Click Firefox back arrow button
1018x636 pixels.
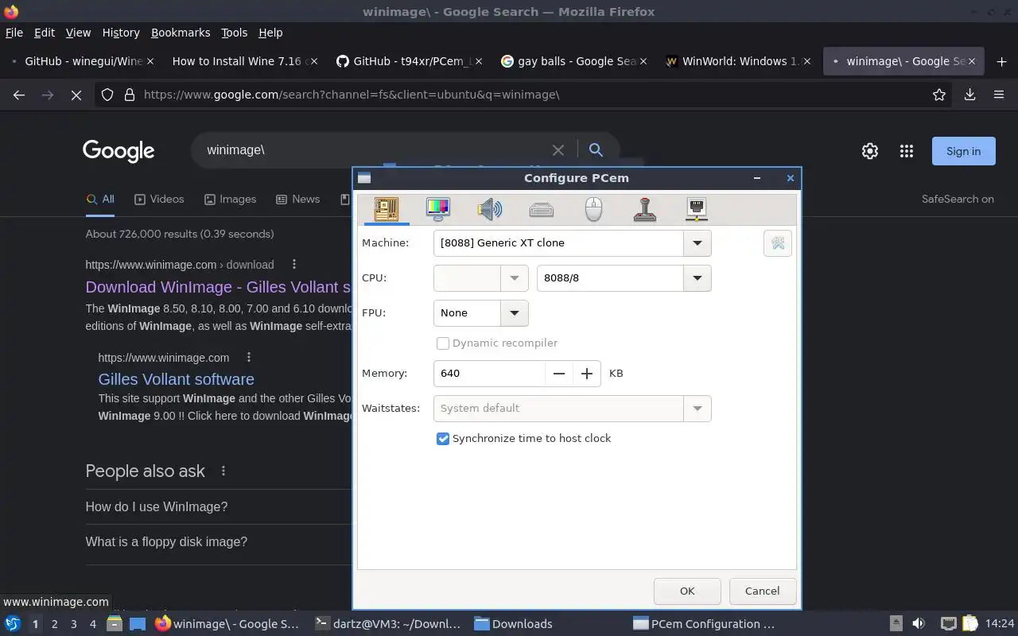tap(19, 95)
